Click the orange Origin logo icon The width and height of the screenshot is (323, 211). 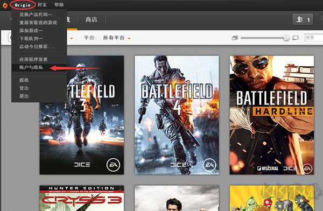[x=5, y=5]
